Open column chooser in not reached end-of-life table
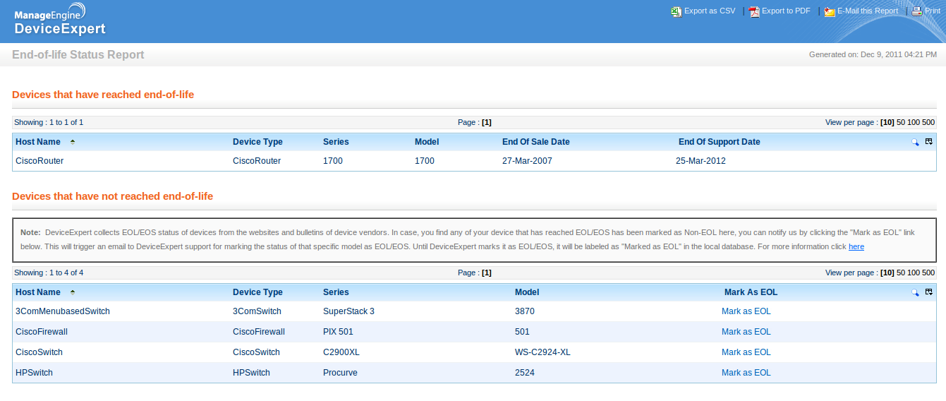 928,292
